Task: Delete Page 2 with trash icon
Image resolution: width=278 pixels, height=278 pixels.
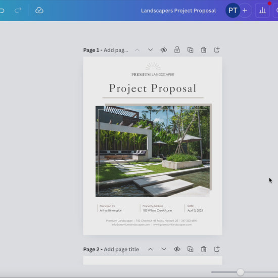Action: pyautogui.click(x=204, y=249)
